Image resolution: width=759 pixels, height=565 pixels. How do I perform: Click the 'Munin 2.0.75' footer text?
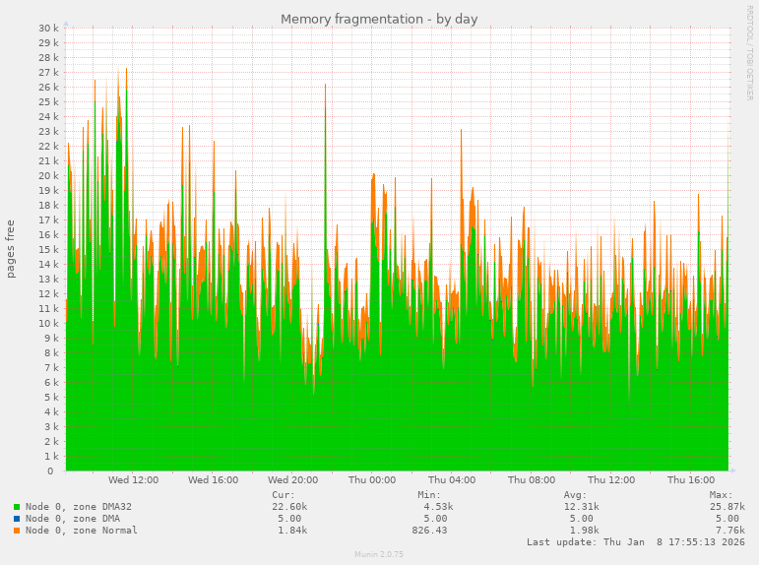click(379, 554)
